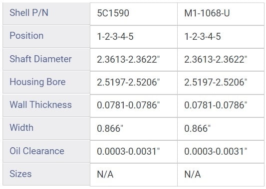The width and height of the screenshot is (266, 189).
Task: Click the Shaft Diameter row label
Action: point(40,59)
